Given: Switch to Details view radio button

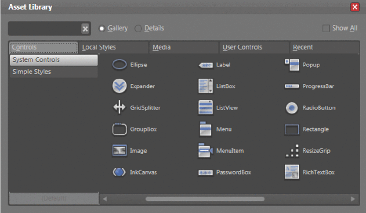Looking at the screenshot, I should point(138,28).
